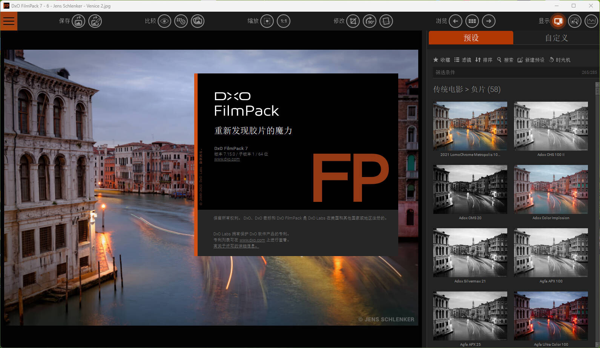Click the 传统电影 breadcrumb link
Image resolution: width=600 pixels, height=348 pixels.
448,89
